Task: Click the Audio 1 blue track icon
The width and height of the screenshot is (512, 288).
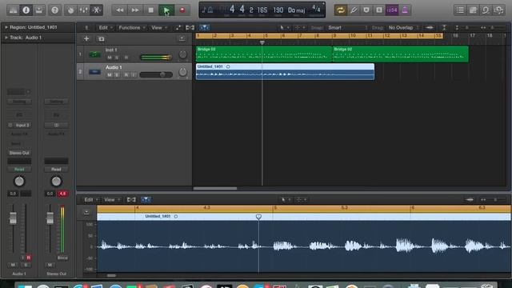Action: pos(94,71)
